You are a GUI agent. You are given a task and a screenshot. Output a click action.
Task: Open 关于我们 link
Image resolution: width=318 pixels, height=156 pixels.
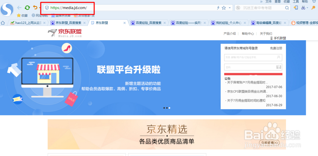tap(266, 34)
